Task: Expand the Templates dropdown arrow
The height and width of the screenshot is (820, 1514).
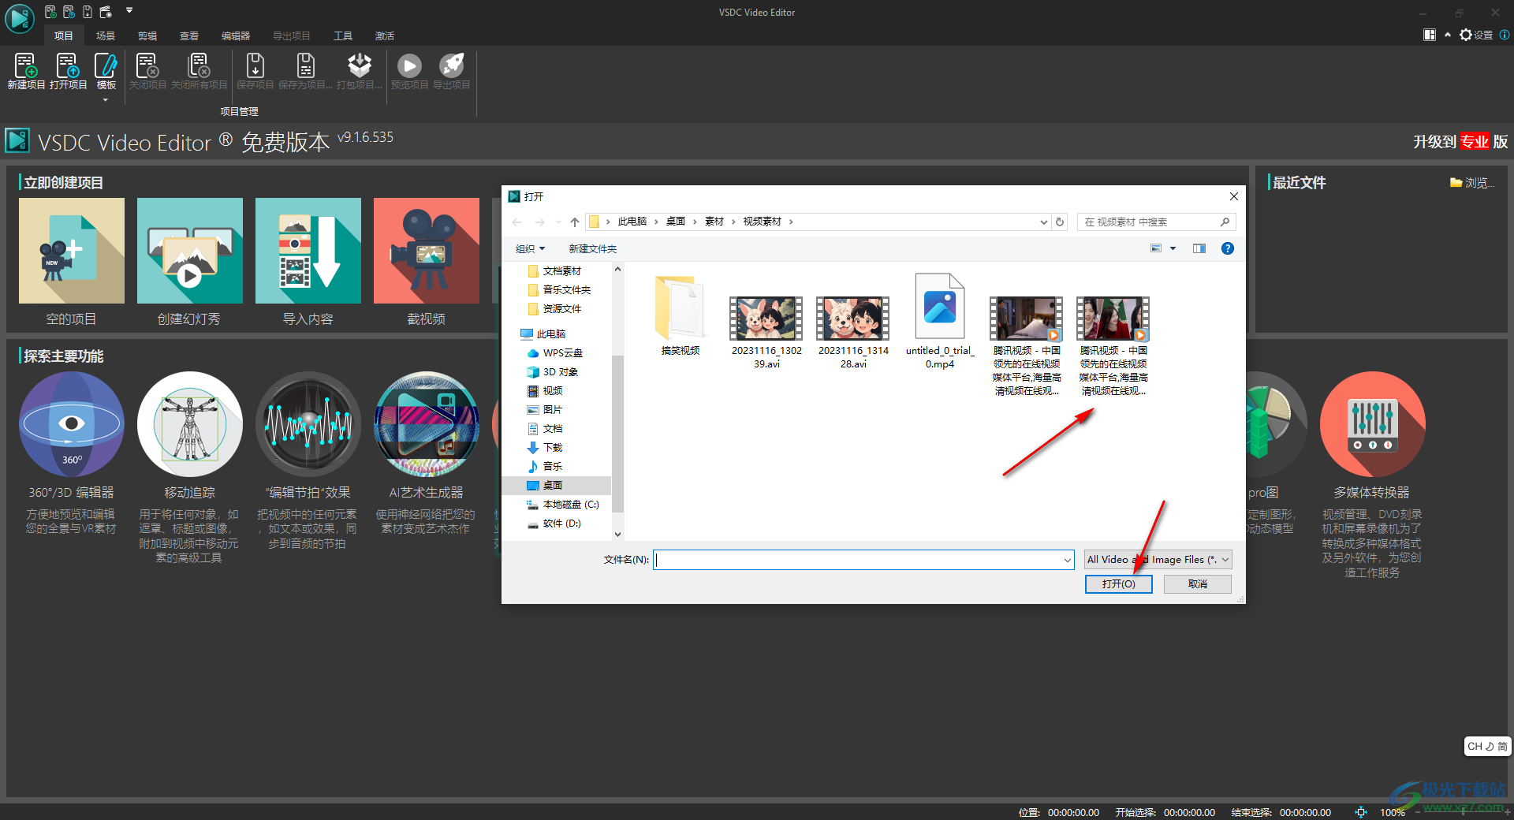Action: coord(106,100)
